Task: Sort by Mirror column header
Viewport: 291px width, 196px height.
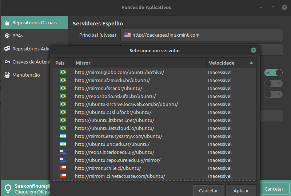Action: 140,63
